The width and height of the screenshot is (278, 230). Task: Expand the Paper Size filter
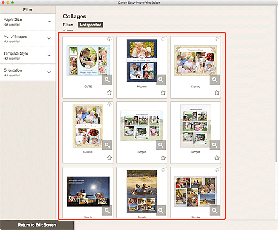[28, 22]
